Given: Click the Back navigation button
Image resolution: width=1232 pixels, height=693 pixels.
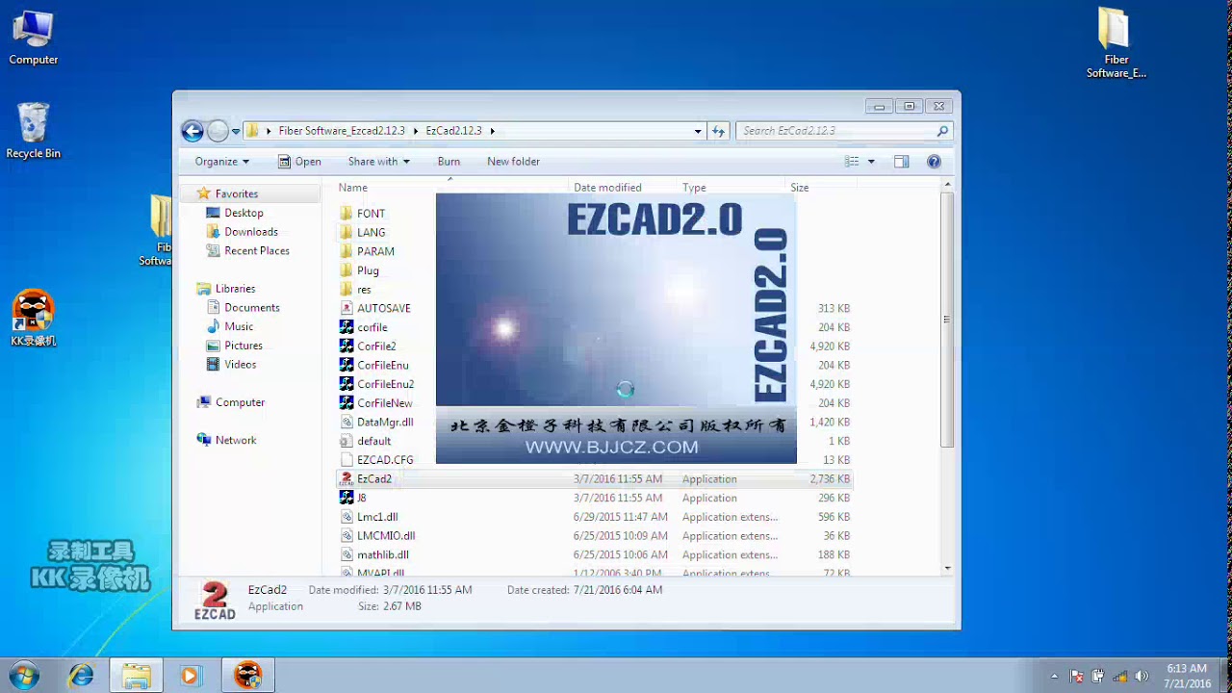Looking at the screenshot, I should pos(192,130).
